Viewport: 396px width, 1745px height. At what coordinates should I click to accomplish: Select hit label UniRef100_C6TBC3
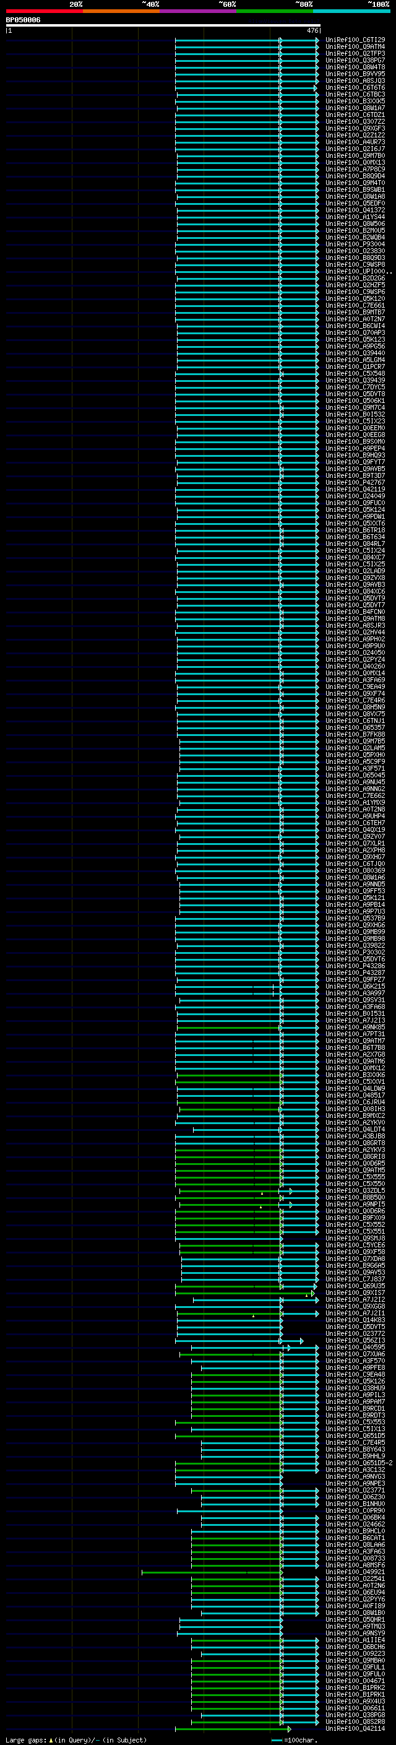click(355, 94)
